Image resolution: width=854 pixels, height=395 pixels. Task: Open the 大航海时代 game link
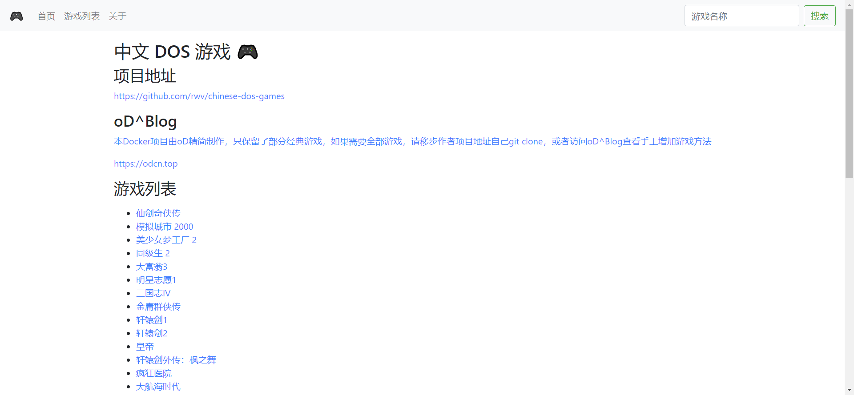click(x=158, y=387)
